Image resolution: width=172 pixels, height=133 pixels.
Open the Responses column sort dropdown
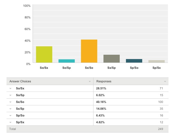pyautogui.click(x=165, y=82)
